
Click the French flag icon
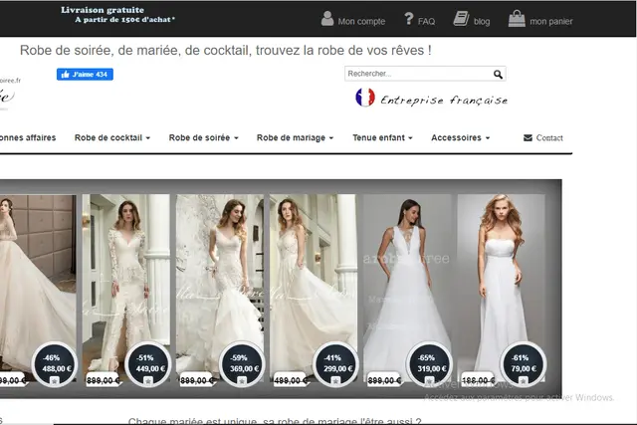(365, 98)
